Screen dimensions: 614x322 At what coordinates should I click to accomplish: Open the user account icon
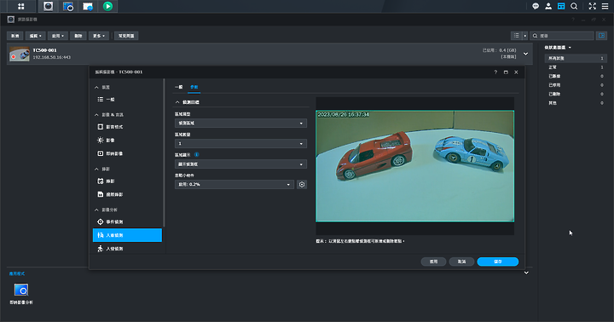click(548, 6)
